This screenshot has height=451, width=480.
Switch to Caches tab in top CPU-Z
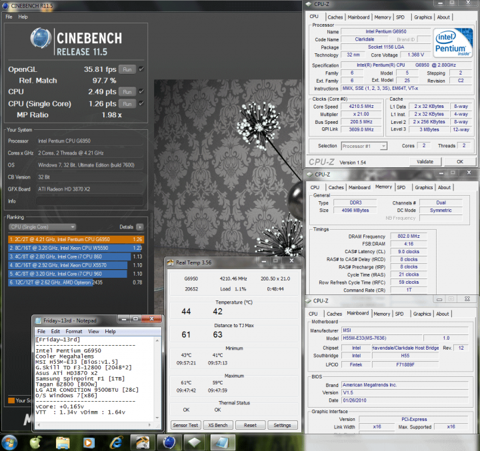[x=335, y=17]
